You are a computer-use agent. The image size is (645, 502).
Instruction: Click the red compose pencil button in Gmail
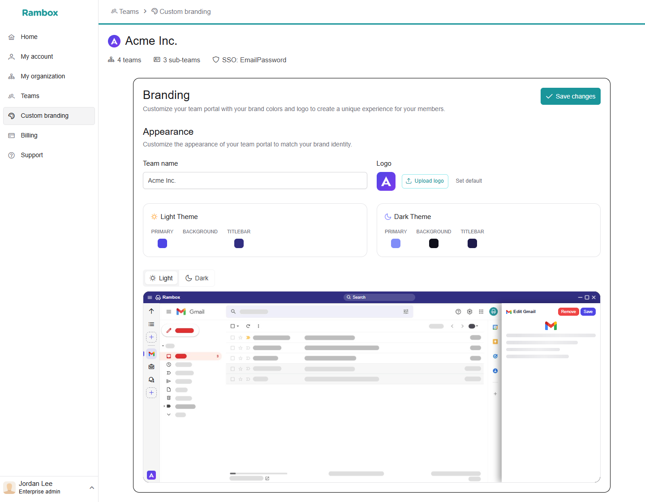pyautogui.click(x=180, y=330)
